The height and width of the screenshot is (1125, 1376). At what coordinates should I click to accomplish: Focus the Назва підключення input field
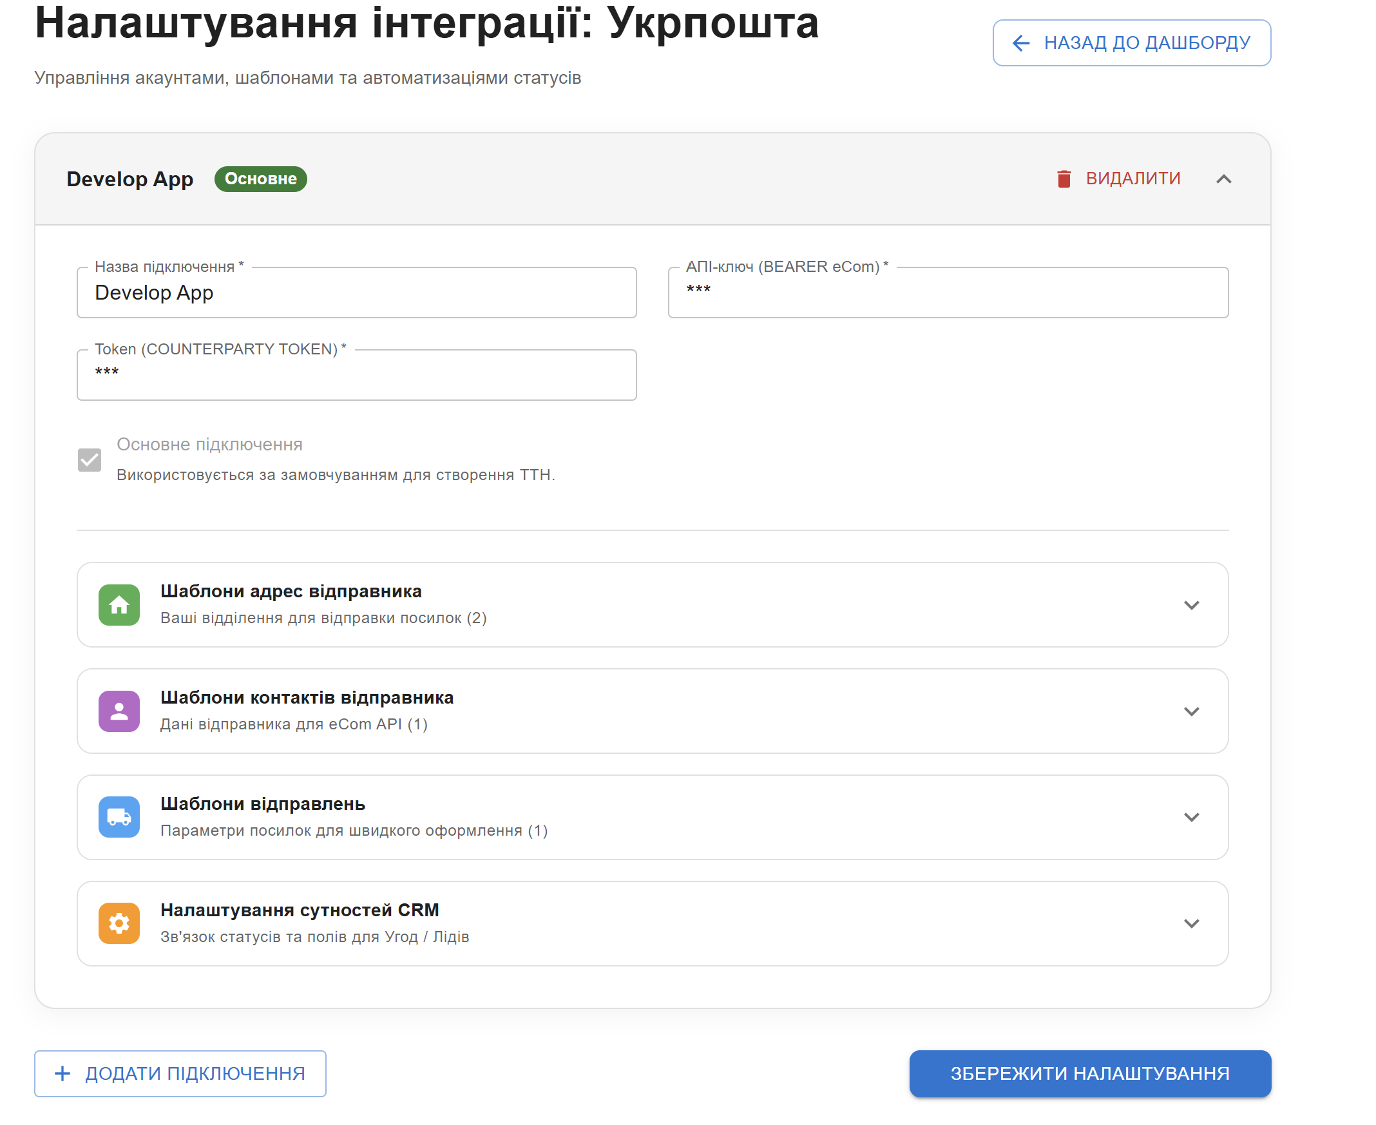click(x=357, y=293)
